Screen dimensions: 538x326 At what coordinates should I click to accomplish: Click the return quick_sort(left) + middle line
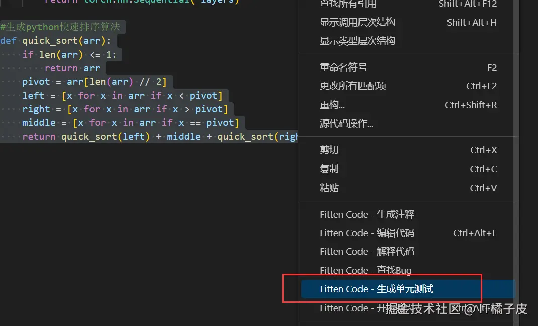160,137
